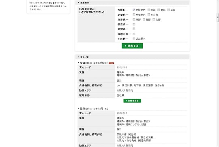
Task: Enable the 南部 option for 大阪府
Action: click(x=169, y=10)
